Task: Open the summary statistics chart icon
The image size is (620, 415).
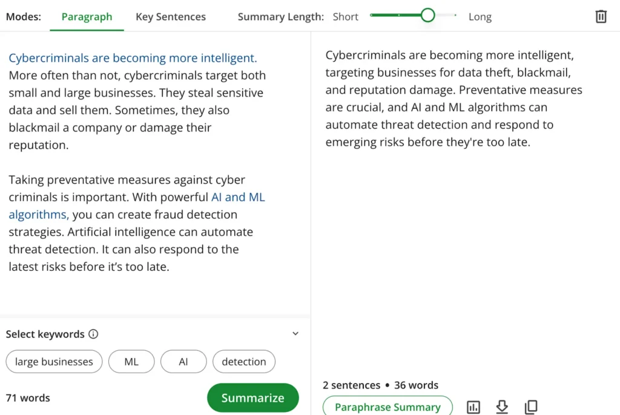Action: click(473, 407)
